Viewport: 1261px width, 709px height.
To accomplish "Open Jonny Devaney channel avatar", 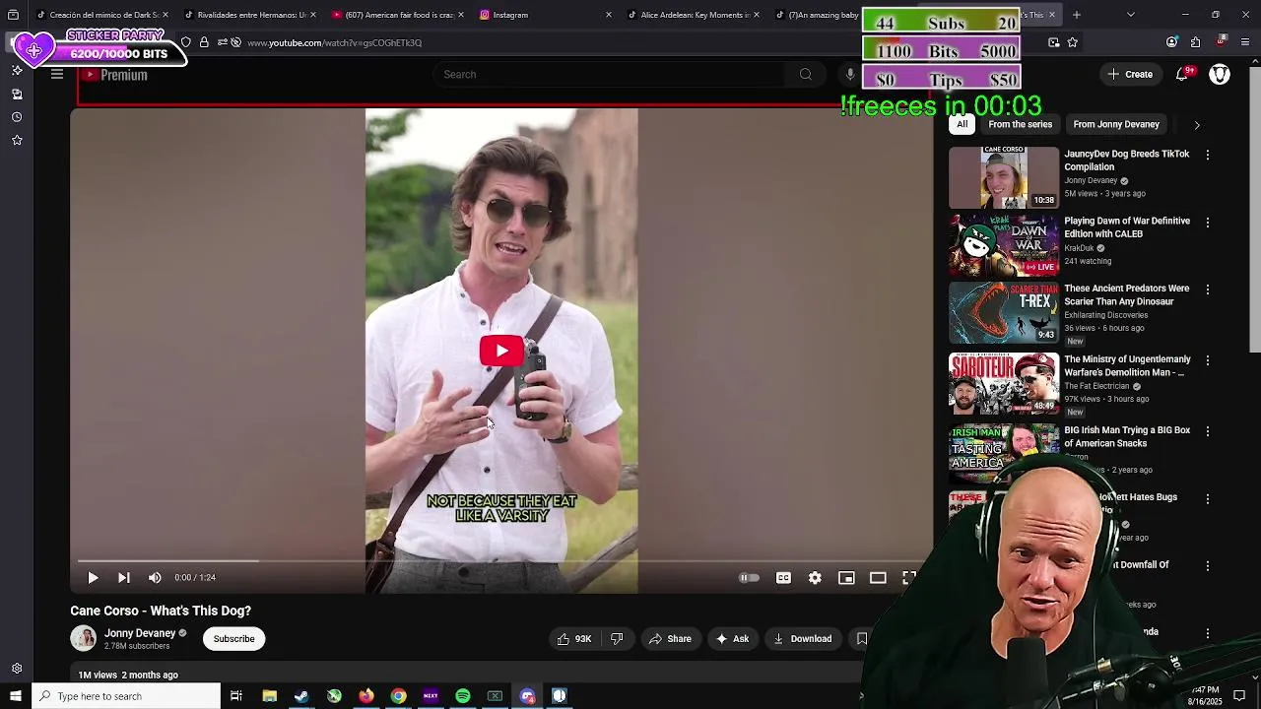I will 84,638.
